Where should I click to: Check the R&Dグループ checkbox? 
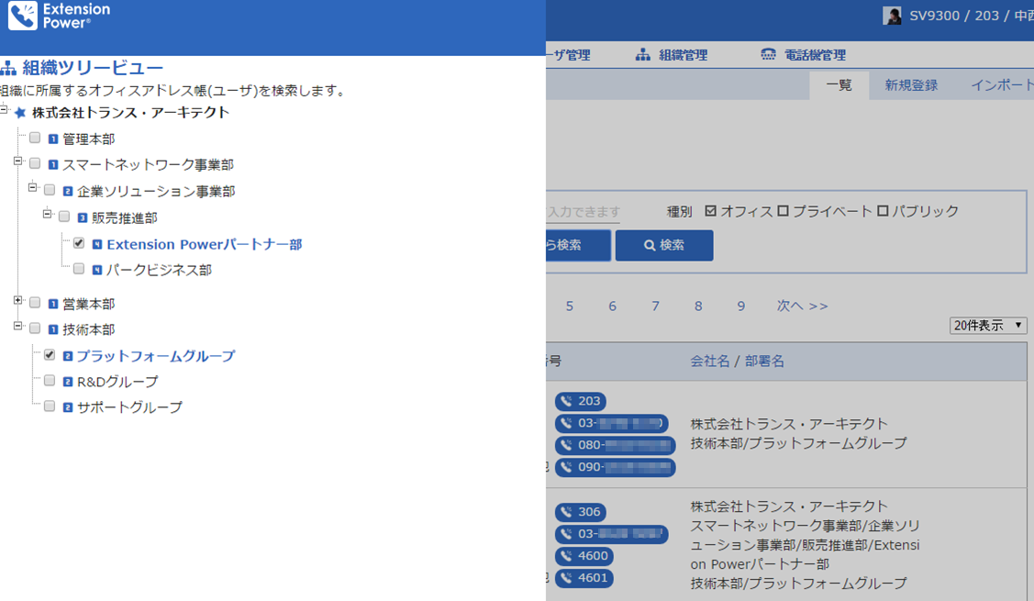pyautogui.click(x=50, y=381)
